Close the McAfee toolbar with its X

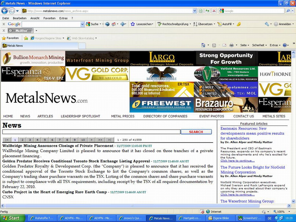point(4,30)
